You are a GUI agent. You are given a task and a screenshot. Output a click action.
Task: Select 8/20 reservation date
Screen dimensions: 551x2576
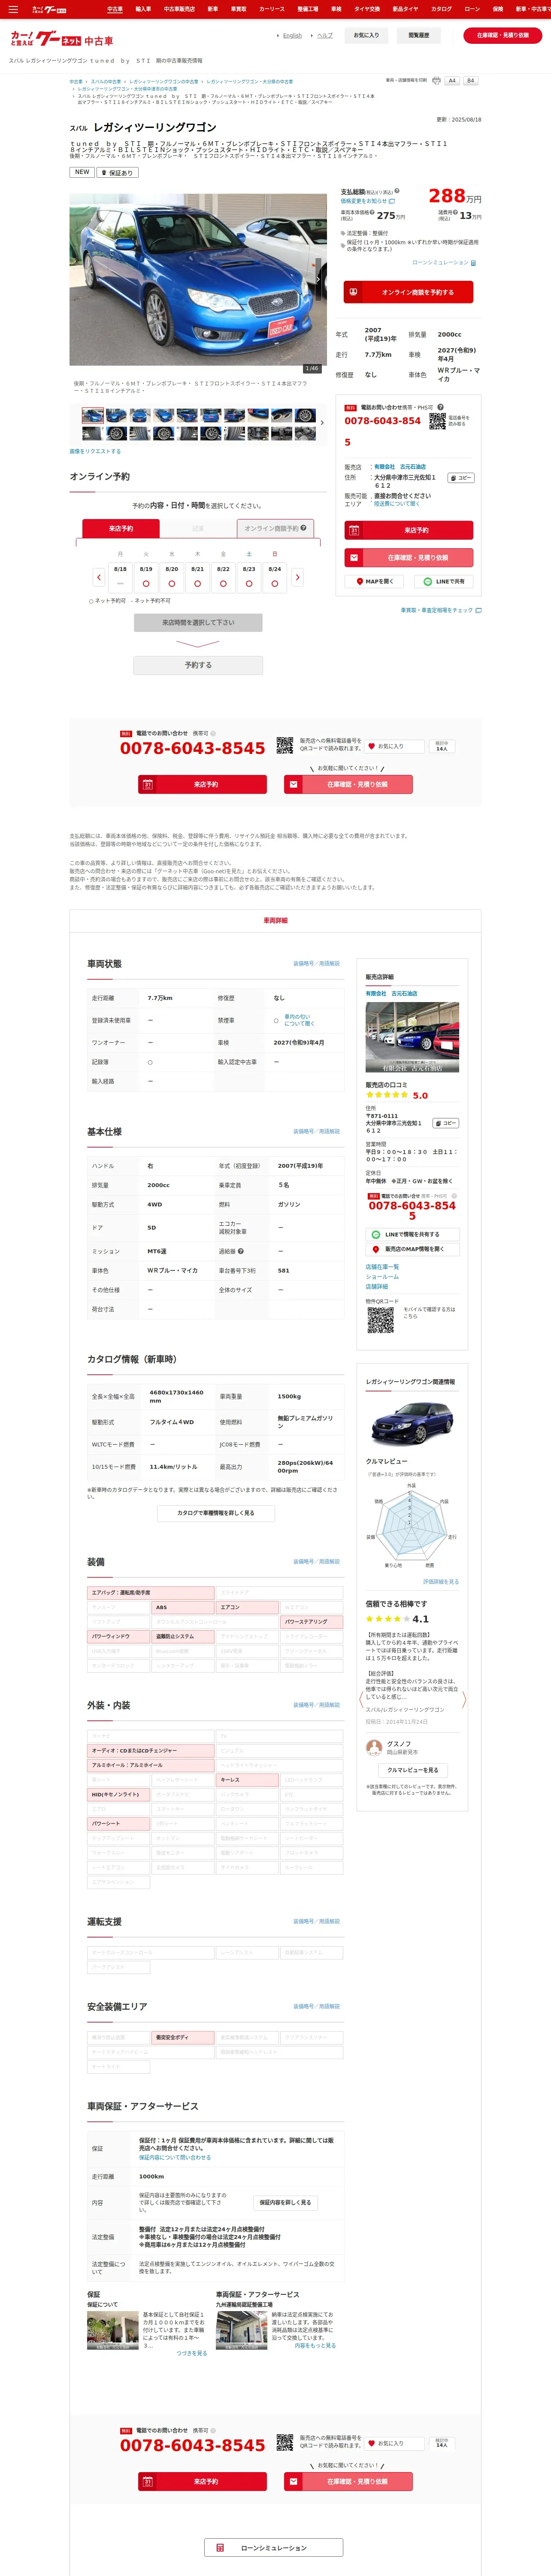point(172,577)
